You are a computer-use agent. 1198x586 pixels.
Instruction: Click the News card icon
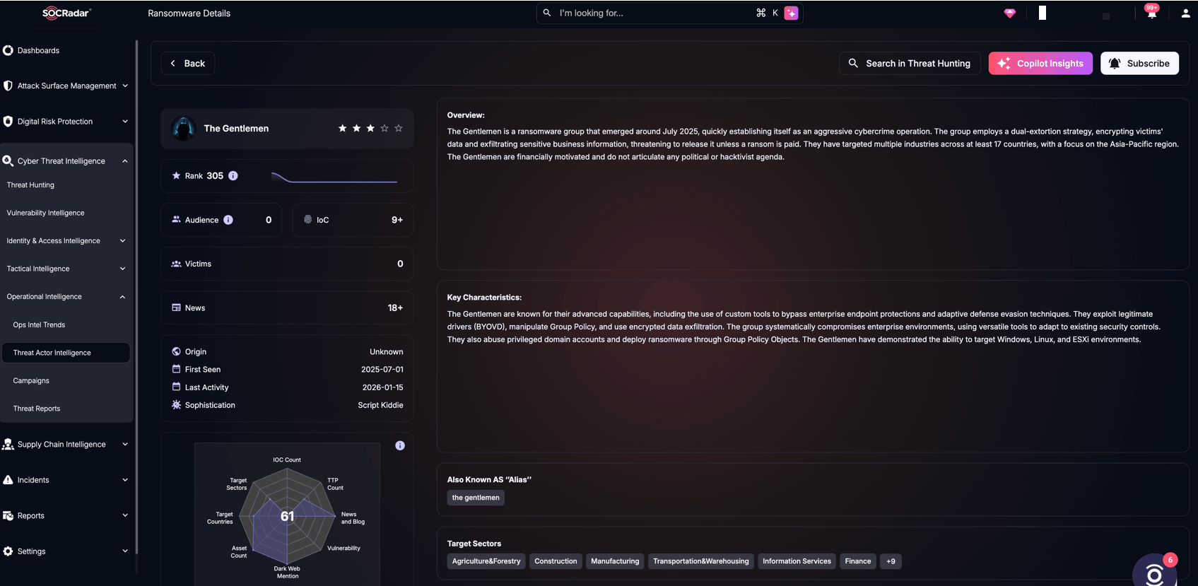coord(176,307)
